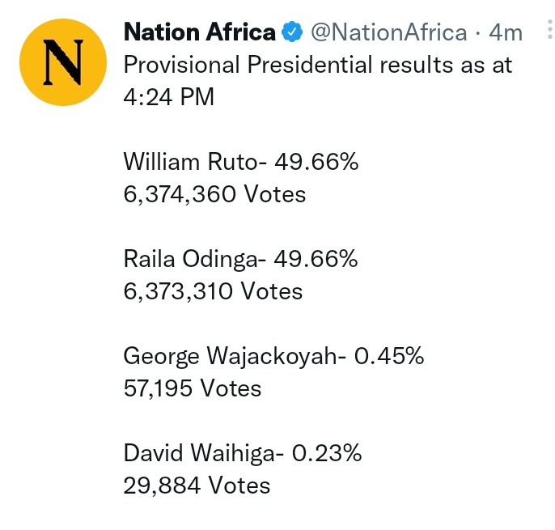Click the 49.66% figure beside William Ruto
The height and width of the screenshot is (530, 555).
pyautogui.click(x=316, y=162)
